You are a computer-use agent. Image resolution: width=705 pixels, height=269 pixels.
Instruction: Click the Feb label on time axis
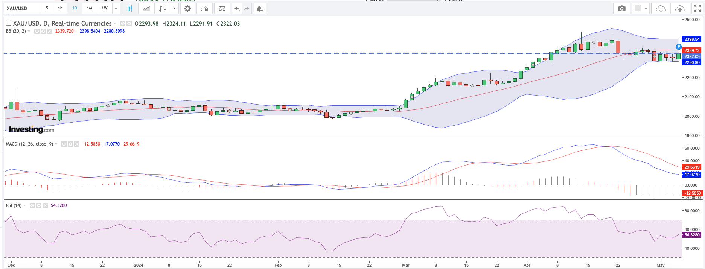[278, 265]
